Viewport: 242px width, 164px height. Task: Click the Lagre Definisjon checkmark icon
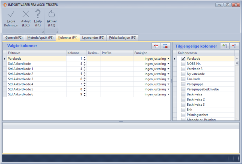[x=11, y=14]
